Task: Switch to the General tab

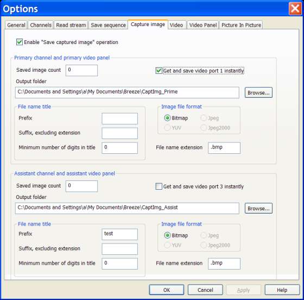Action: (16, 25)
